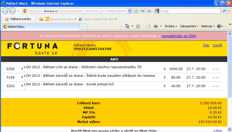Click the Read Mail icon
The height and width of the screenshot is (132, 232).
click(x=149, y=26)
